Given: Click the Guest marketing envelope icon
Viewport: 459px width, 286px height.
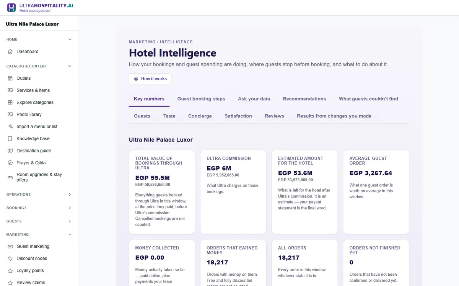Looking at the screenshot, I should (10, 246).
